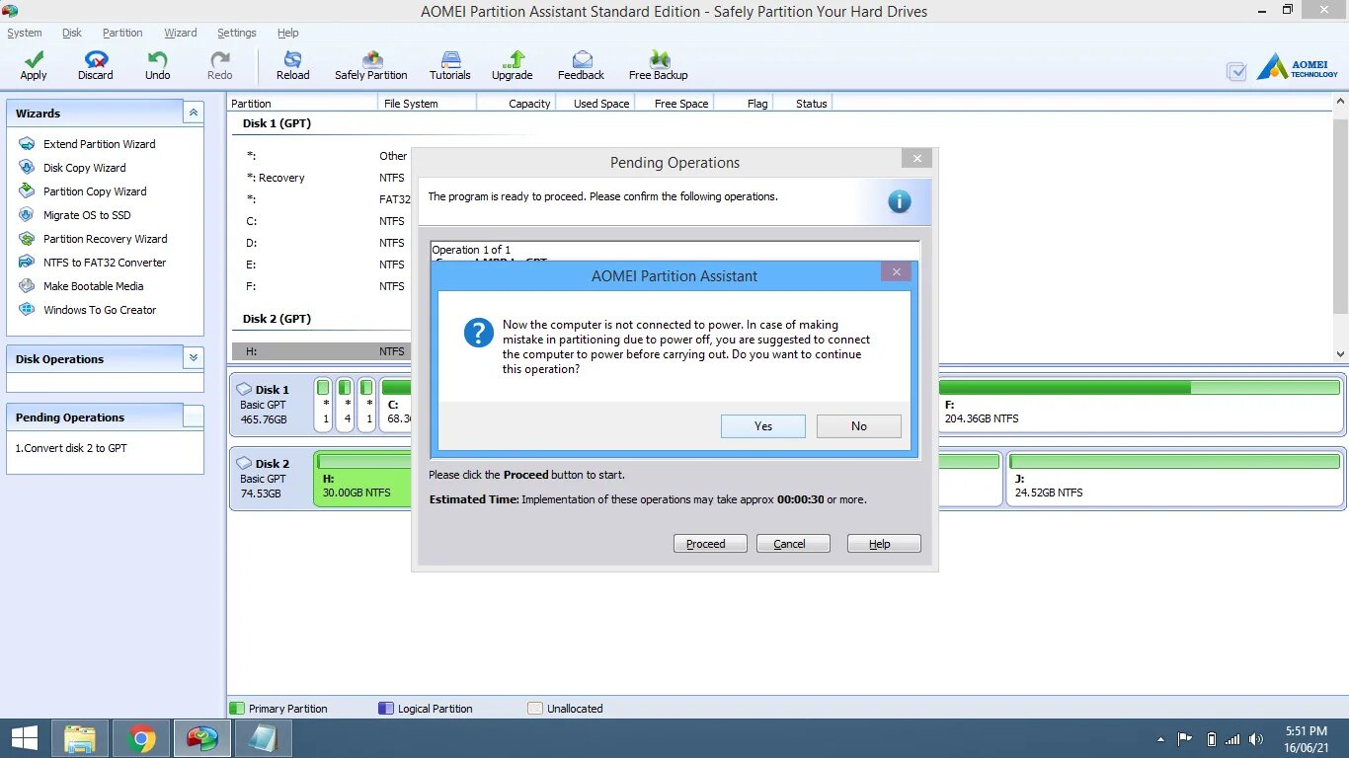This screenshot has height=758, width=1349.
Task: Select the Recovery partition row
Action: (322, 178)
